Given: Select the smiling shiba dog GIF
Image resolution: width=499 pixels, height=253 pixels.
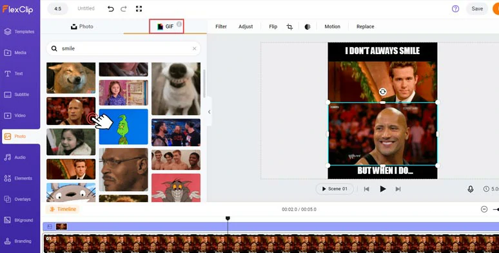Looking at the screenshot, I should tap(71, 78).
